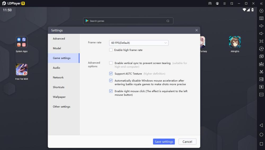The width and height of the screenshot is (265, 150).
Task: Open the gamepad icon in title bar
Action: pos(210,3)
